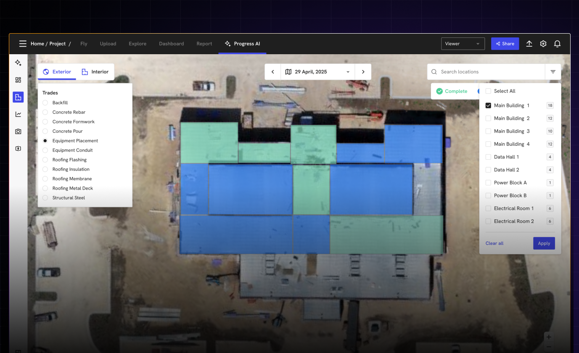
Task: Open the analytics chart tool in the sidebar
Action: pyautogui.click(x=18, y=114)
